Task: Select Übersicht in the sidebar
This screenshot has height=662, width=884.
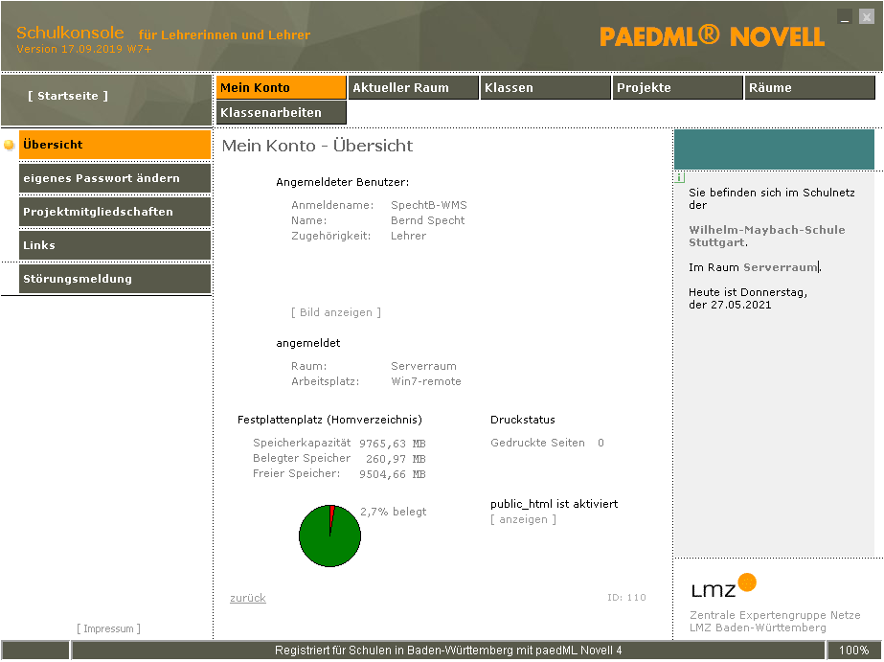Action: click(115, 145)
